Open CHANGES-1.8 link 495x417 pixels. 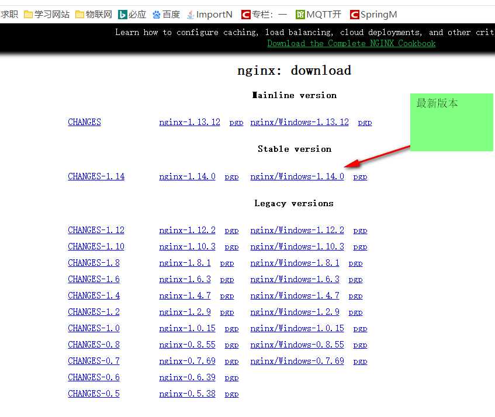(94, 263)
